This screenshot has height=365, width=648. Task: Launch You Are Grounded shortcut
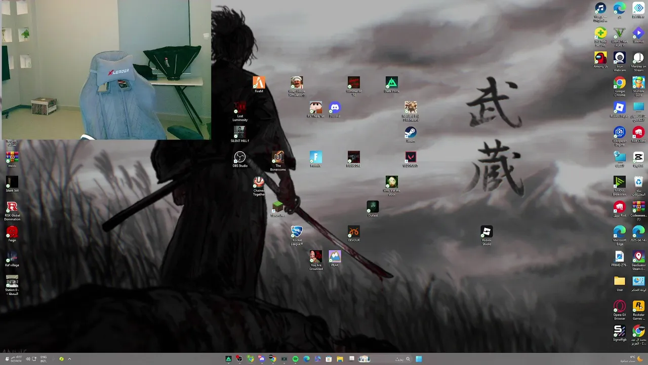(316, 261)
